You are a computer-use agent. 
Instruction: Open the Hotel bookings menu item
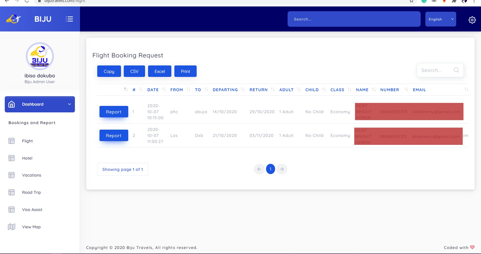tap(27, 158)
